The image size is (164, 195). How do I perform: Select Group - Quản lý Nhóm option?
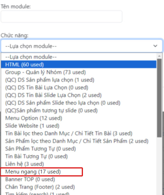[79, 72]
